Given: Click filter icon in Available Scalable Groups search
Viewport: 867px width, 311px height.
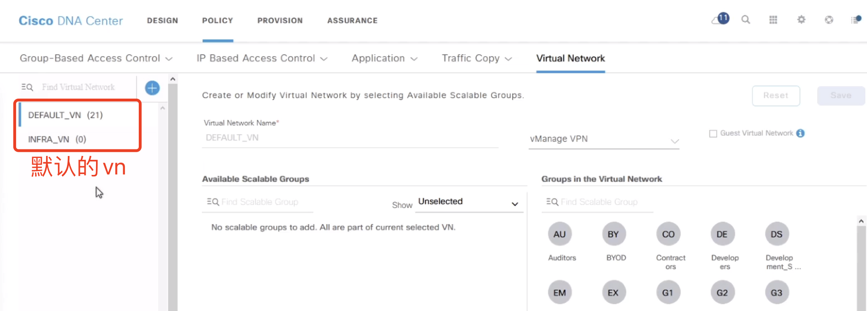Looking at the screenshot, I should [212, 202].
